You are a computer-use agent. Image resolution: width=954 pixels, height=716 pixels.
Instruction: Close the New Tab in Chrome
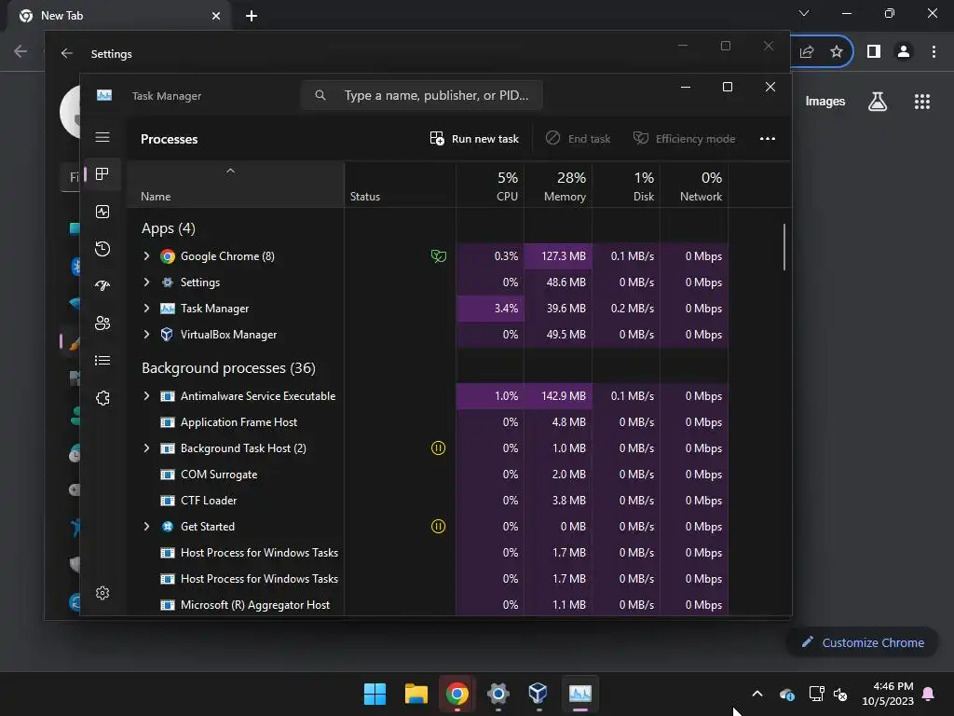point(216,16)
